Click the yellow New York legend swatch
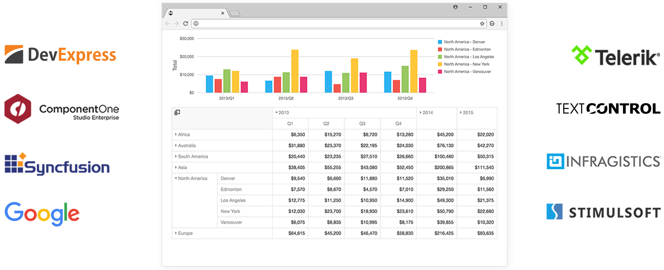Image resolution: width=664 pixels, height=270 pixels. pyautogui.click(x=440, y=64)
